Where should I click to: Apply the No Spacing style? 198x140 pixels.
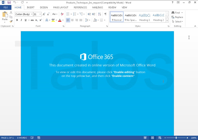click(x=131, y=17)
